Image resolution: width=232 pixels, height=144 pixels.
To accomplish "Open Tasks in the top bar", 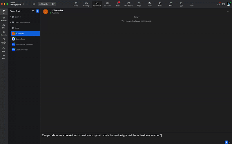I will coord(150,4).
